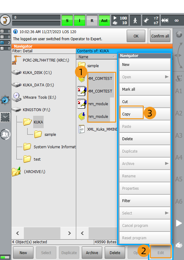This screenshot has width=184, height=260.
Task: Open the program run mode walking icon
Action: pyautogui.click(x=135, y=20)
